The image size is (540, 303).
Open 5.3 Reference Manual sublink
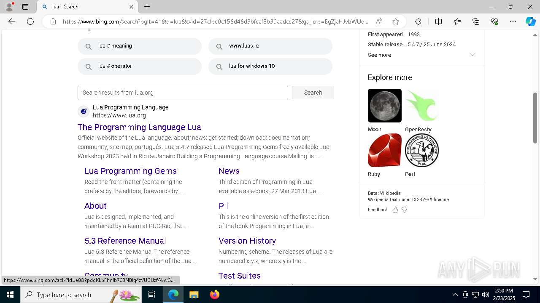pyautogui.click(x=125, y=241)
